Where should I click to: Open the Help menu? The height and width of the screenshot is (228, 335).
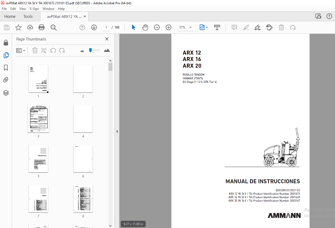(61, 9)
